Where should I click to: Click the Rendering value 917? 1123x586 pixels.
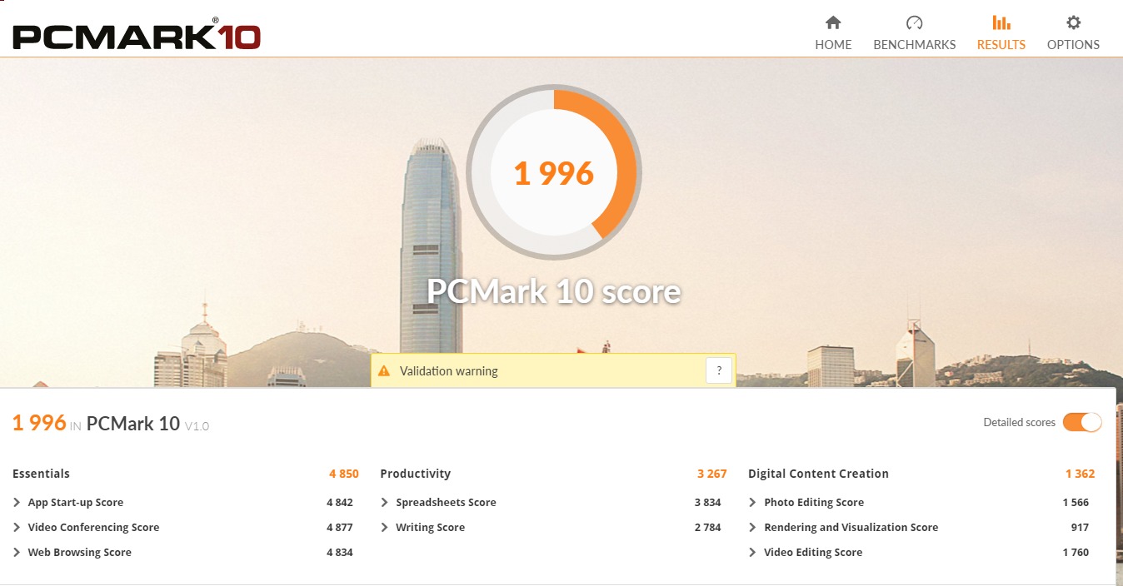pos(1080,527)
